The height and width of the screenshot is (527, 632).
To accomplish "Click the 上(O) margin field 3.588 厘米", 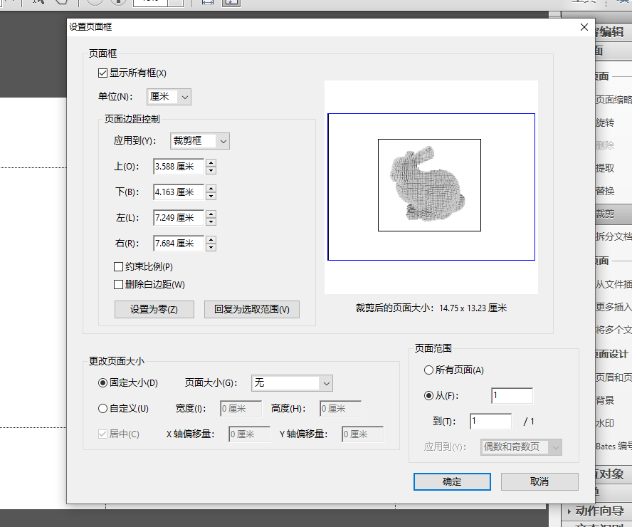I will click(x=179, y=167).
